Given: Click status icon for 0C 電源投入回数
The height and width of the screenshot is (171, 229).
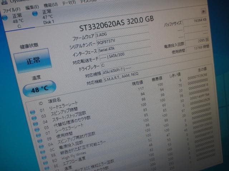Looking at the screenshot, I should (x=43, y=152).
